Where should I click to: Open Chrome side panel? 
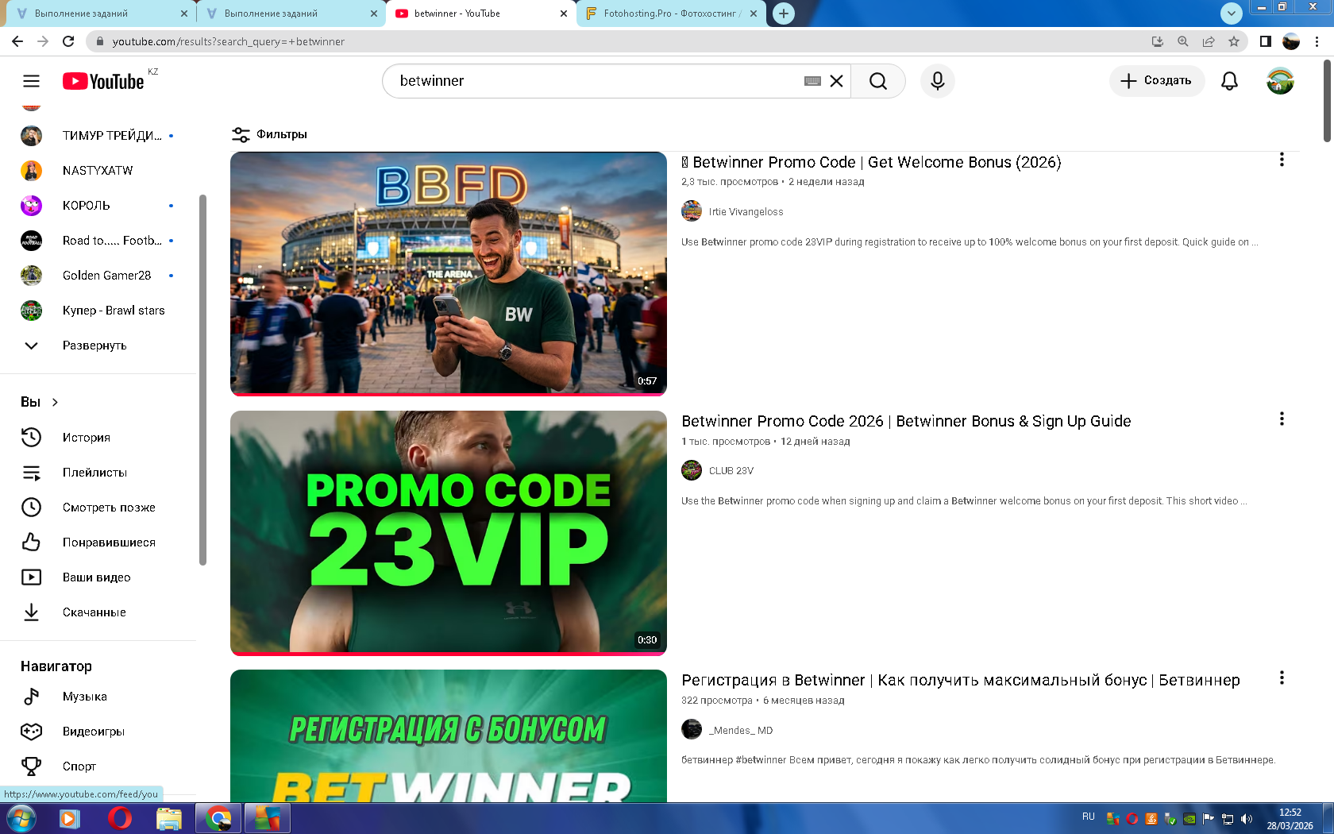pos(1266,41)
